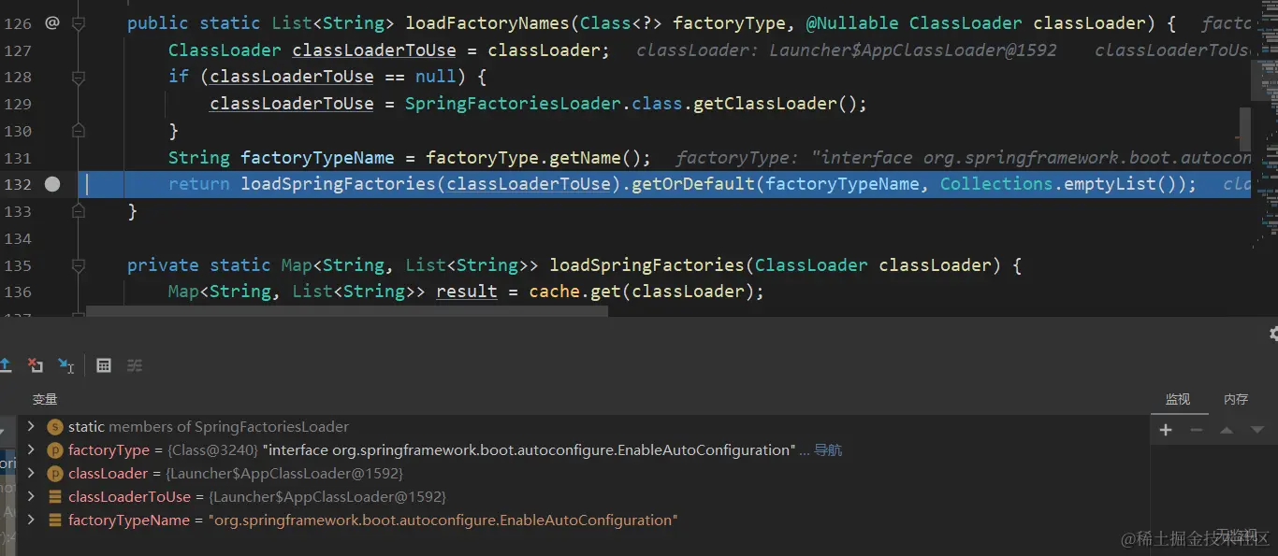Select the factoryTypeName variable row

584,520
